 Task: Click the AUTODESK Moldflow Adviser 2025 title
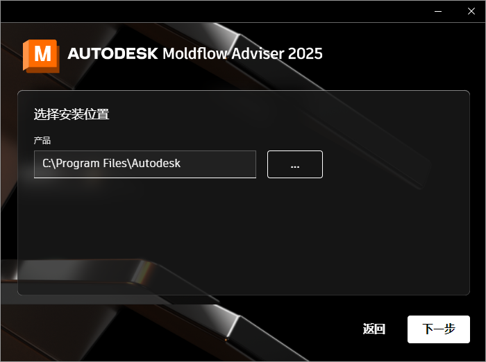click(195, 53)
